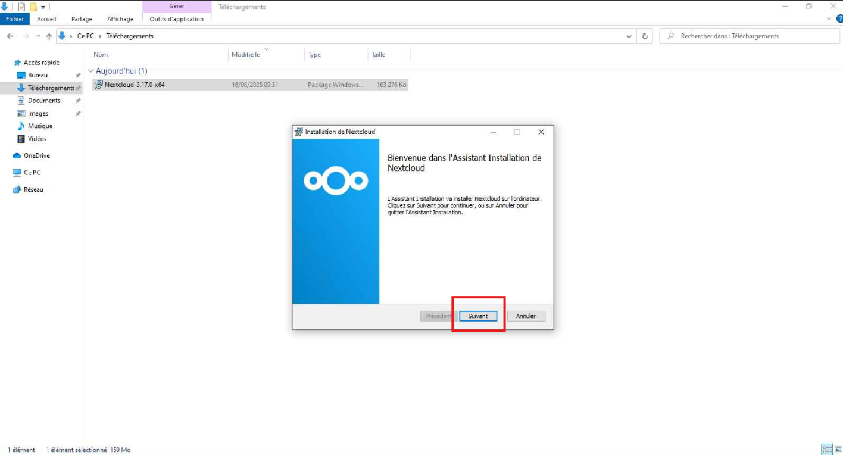The width and height of the screenshot is (843, 455).
Task: Click the Bureau folder icon
Action: click(21, 75)
